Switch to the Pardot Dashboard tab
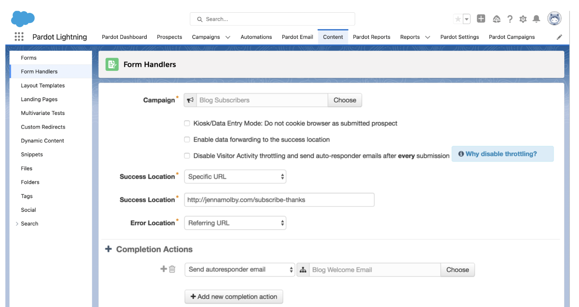This screenshot has height=307, width=579. [x=124, y=37]
